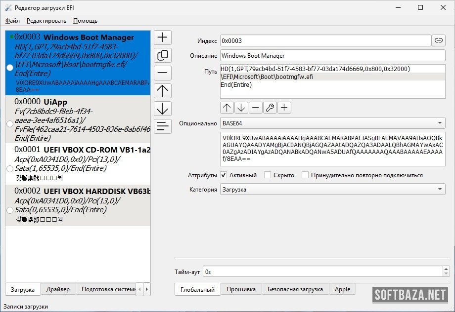Click the link icon next to Индекс field

click(x=438, y=41)
